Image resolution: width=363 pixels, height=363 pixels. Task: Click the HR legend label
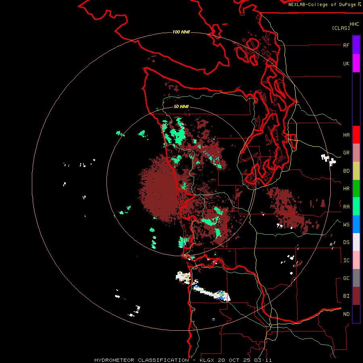(346, 189)
